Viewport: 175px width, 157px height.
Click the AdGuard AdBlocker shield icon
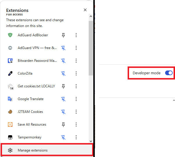(x=10, y=35)
